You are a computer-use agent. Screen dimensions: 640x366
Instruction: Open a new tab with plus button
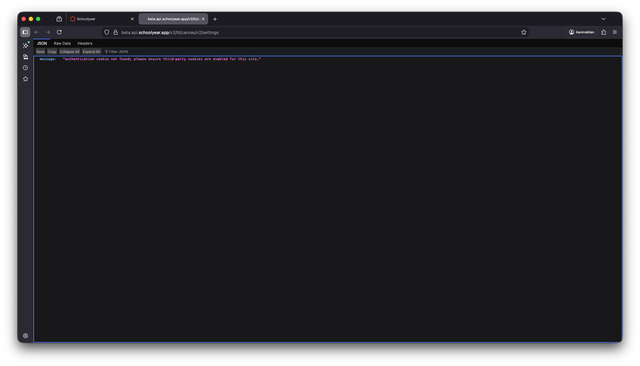pyautogui.click(x=215, y=19)
